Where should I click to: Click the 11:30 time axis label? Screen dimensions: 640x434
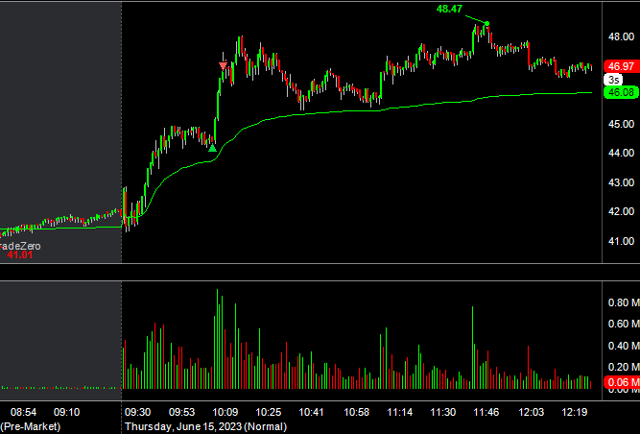tap(443, 412)
